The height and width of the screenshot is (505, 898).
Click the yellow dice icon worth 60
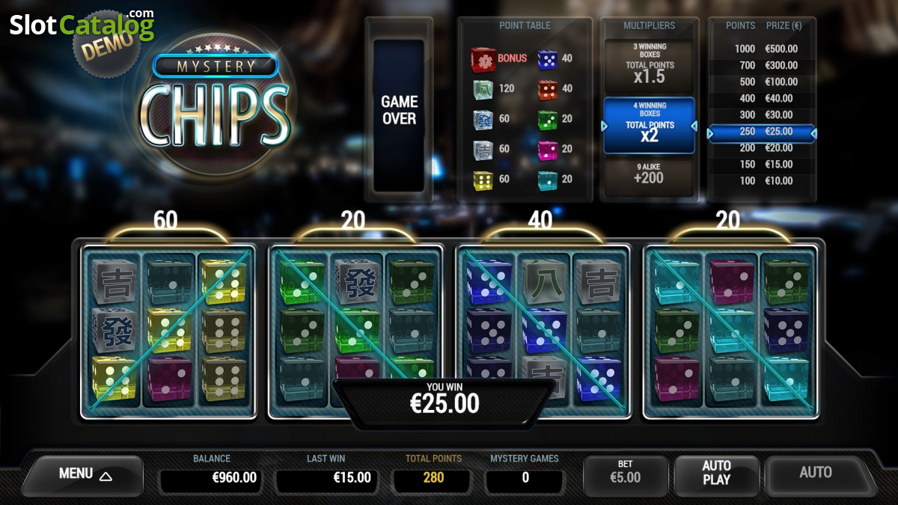pyautogui.click(x=483, y=180)
